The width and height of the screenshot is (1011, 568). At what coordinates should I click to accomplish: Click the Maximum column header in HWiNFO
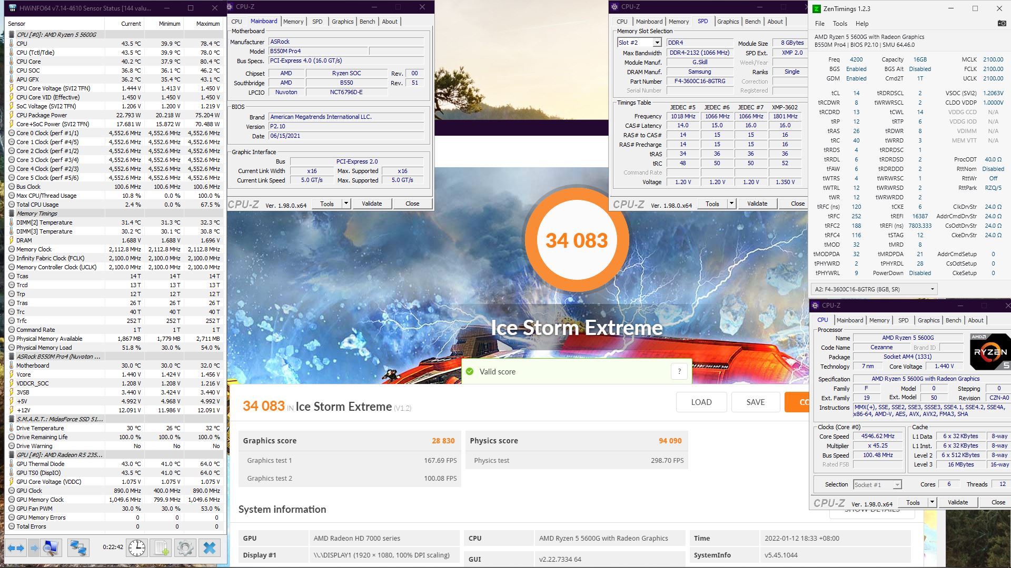click(203, 24)
